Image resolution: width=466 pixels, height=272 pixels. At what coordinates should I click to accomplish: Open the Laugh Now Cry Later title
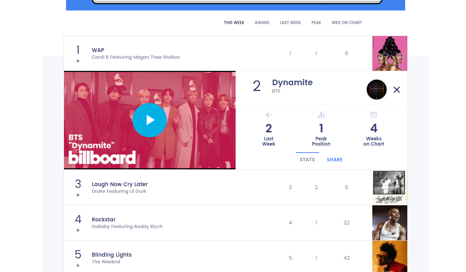(x=120, y=184)
